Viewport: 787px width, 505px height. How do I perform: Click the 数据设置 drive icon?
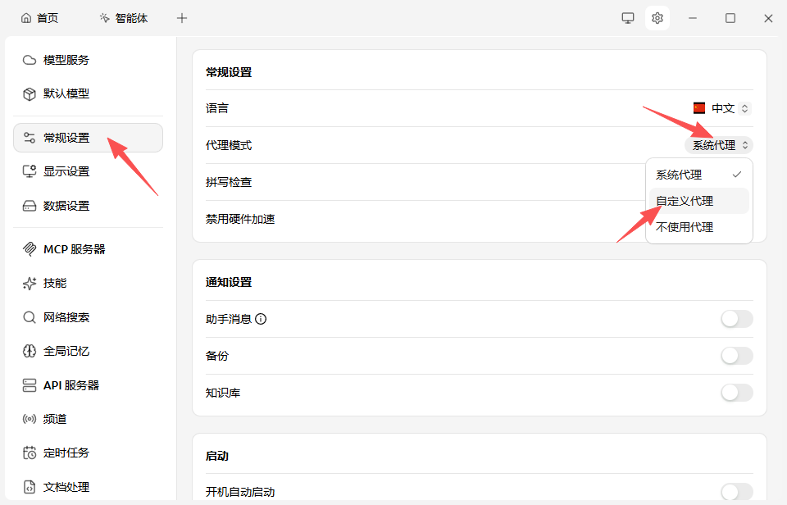pyautogui.click(x=30, y=206)
